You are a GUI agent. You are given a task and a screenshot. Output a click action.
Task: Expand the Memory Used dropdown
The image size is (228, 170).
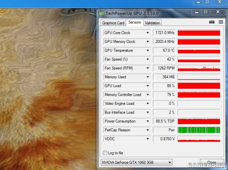148,77
